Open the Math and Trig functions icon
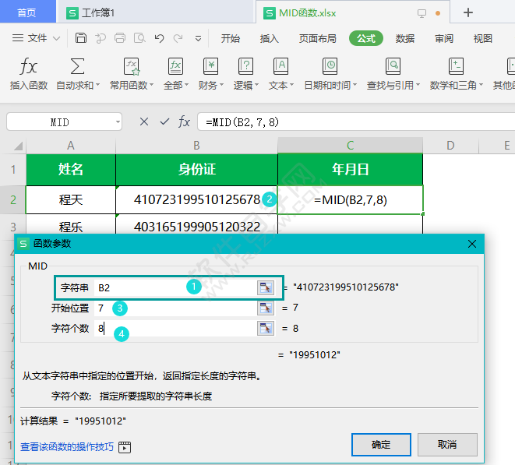 [456, 66]
